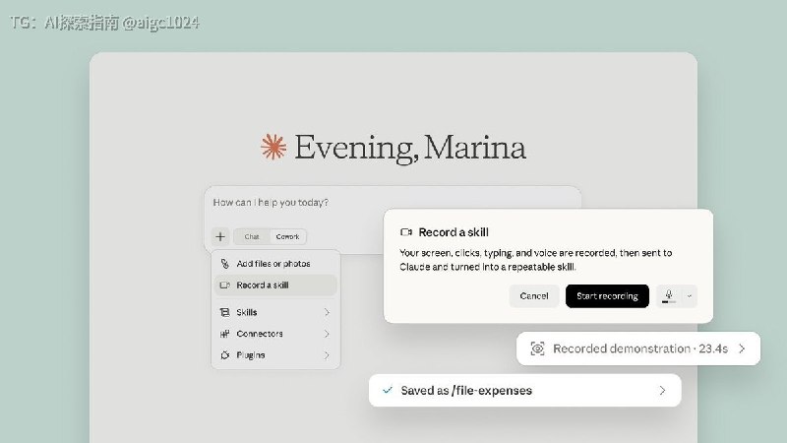Expand the Recorded demonstration chevron
The image size is (787, 443).
point(743,348)
